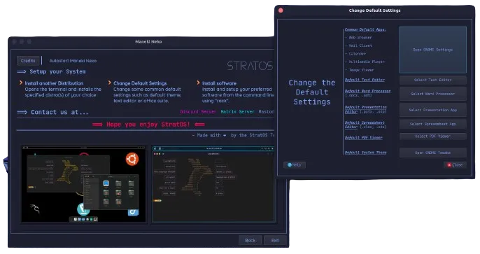The image size is (480, 254).
Task: Click the Hope you enjoy StratOS! banner text
Action: 148,125
